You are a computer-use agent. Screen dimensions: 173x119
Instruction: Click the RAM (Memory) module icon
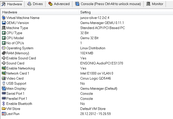(4, 53)
